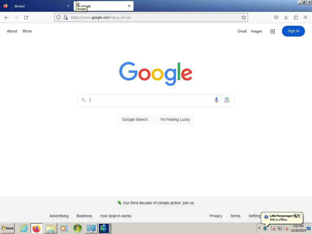Open the Store link
This screenshot has height=234, width=312.
coord(27,31)
